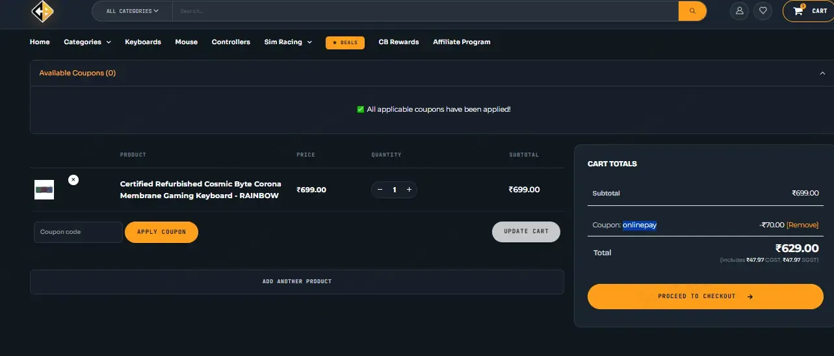The image size is (834, 356).
Task: Click the -₹70.00 coupon discount value
Action: click(x=772, y=225)
